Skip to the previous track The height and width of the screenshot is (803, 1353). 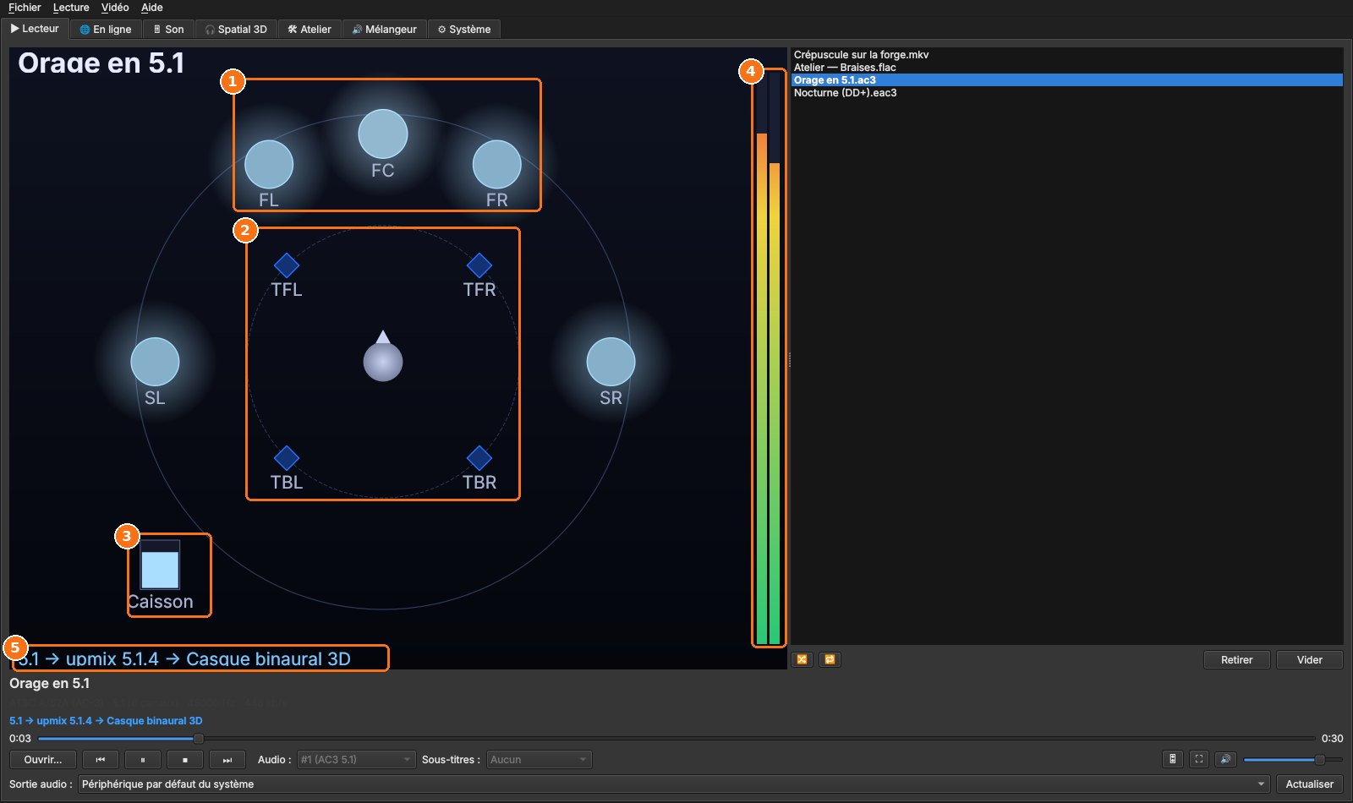tap(101, 760)
